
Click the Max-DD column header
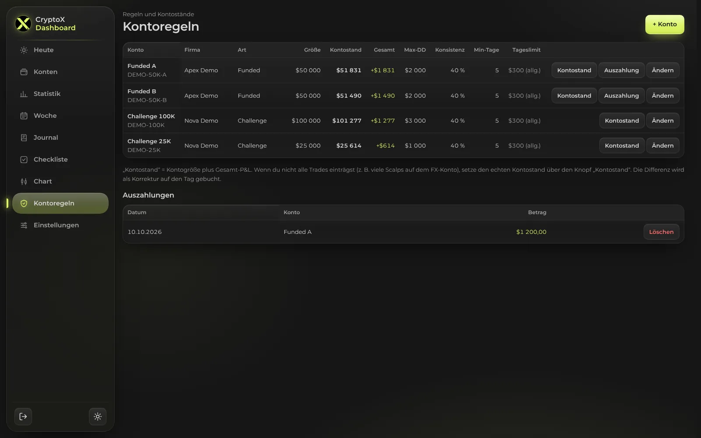415,50
